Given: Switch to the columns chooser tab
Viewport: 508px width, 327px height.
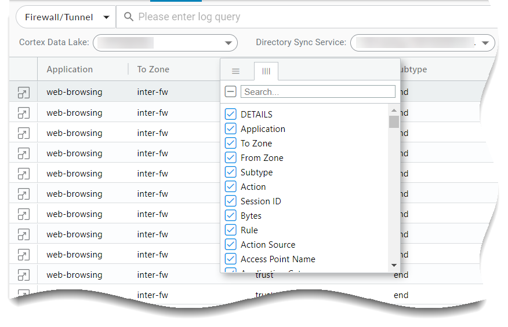Looking at the screenshot, I should point(266,71).
